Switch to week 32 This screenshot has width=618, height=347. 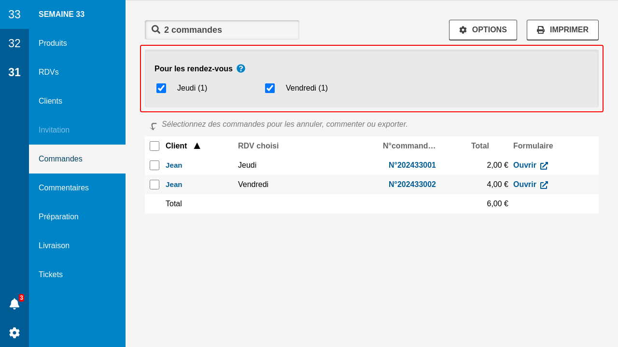14,43
